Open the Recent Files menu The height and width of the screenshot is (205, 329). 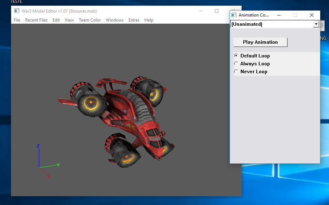(x=36, y=20)
